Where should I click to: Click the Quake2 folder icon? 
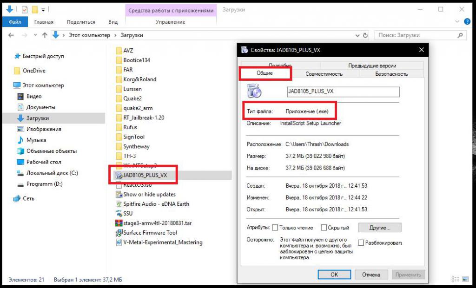119,98
